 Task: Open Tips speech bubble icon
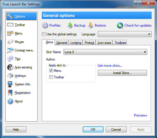[x=10, y=59]
